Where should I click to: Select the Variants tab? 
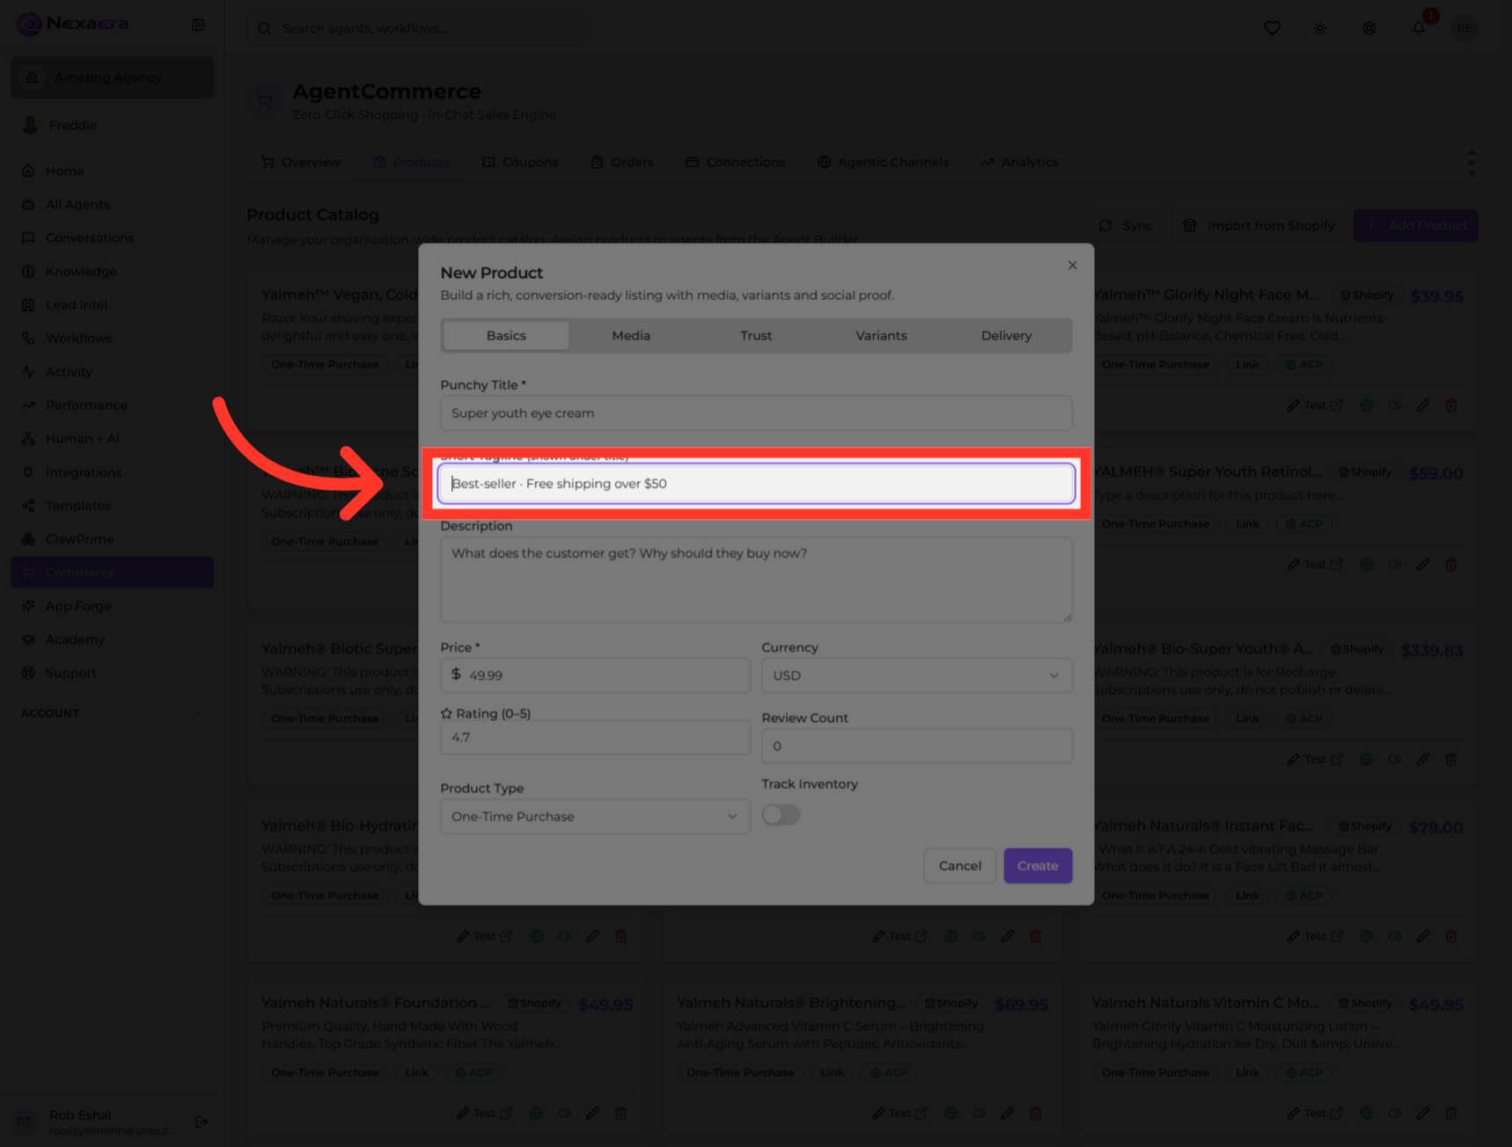[x=881, y=336]
